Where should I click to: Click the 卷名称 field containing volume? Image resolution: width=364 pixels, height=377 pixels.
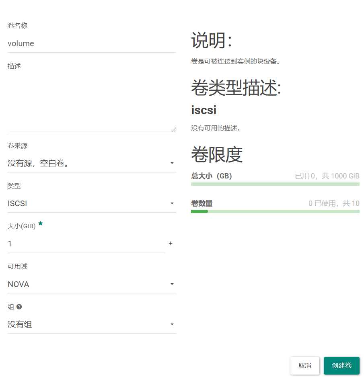click(80, 43)
